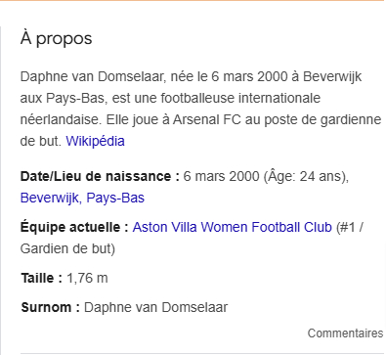Click the 1,76 m height value
This screenshot has width=386, height=355.
[x=87, y=278]
